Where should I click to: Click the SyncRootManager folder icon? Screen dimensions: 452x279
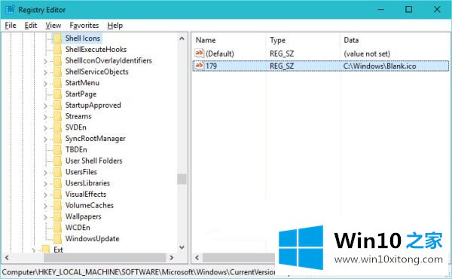pyautogui.click(x=58, y=139)
